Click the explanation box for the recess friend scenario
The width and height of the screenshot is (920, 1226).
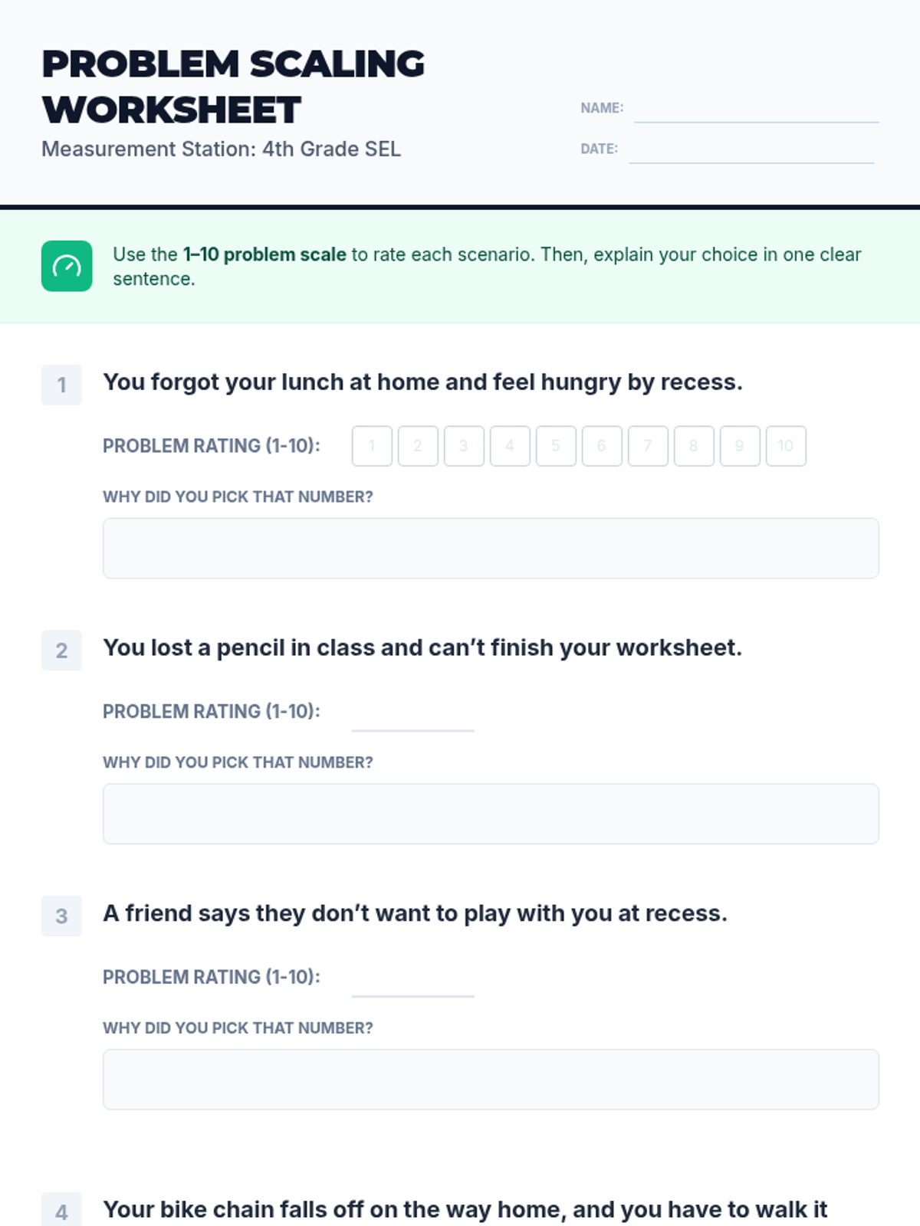[x=491, y=1080]
